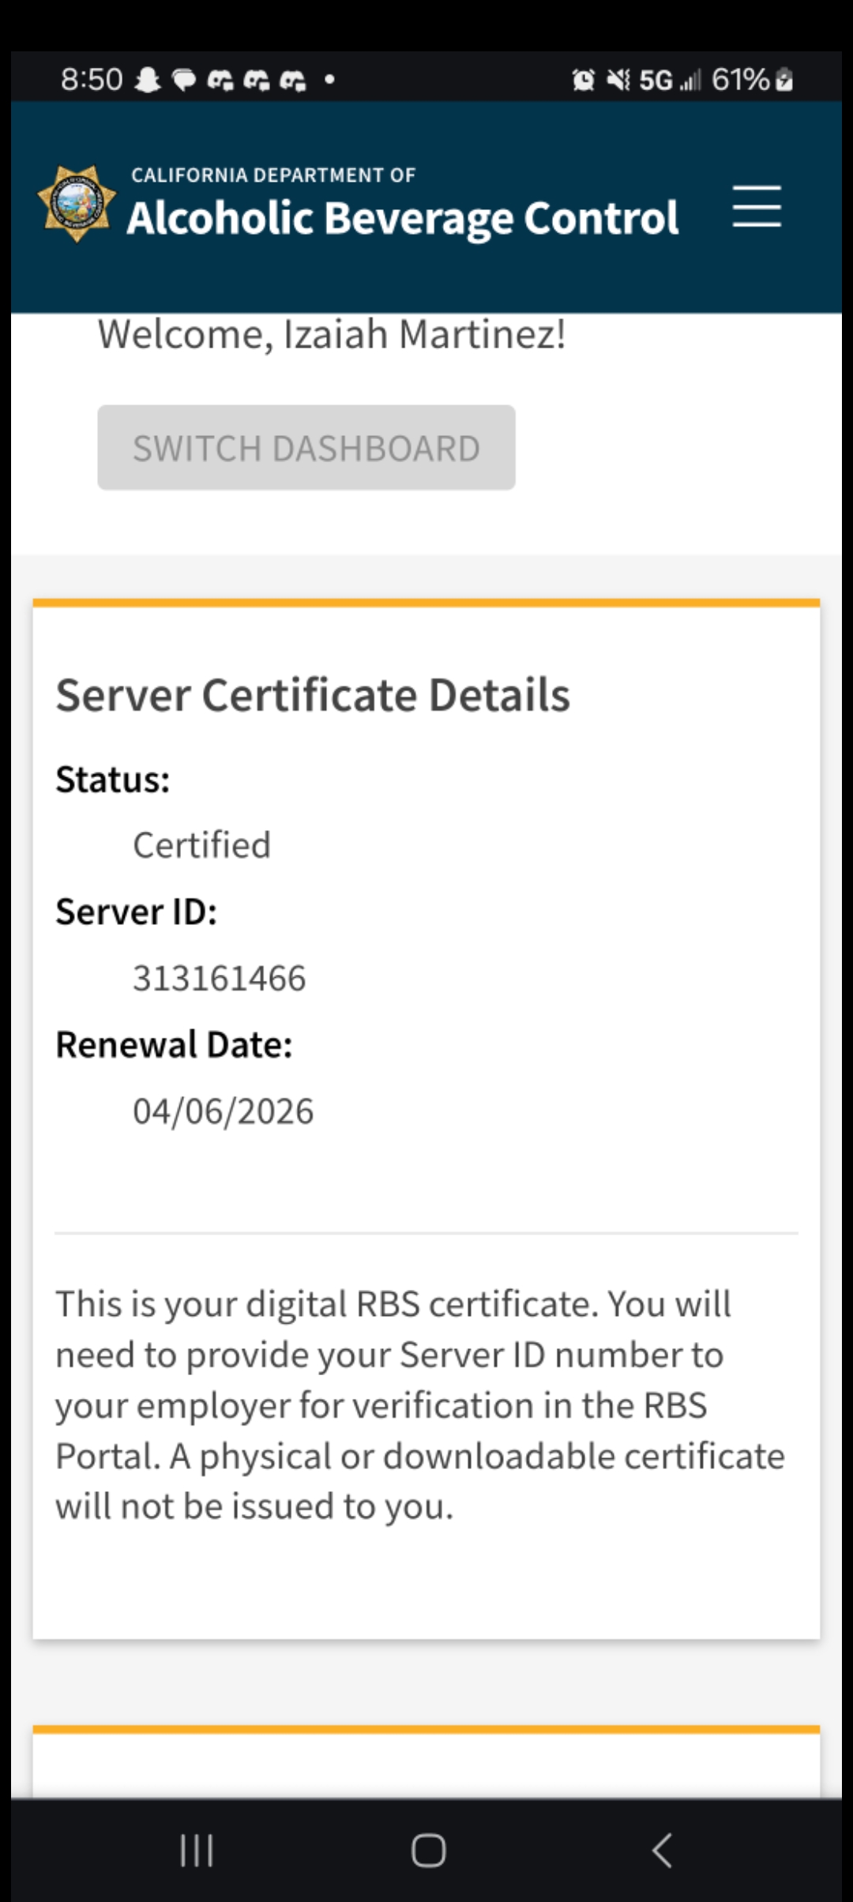Tap the renewal date 04/06/2026
The height and width of the screenshot is (1902, 853).
[x=223, y=1111]
